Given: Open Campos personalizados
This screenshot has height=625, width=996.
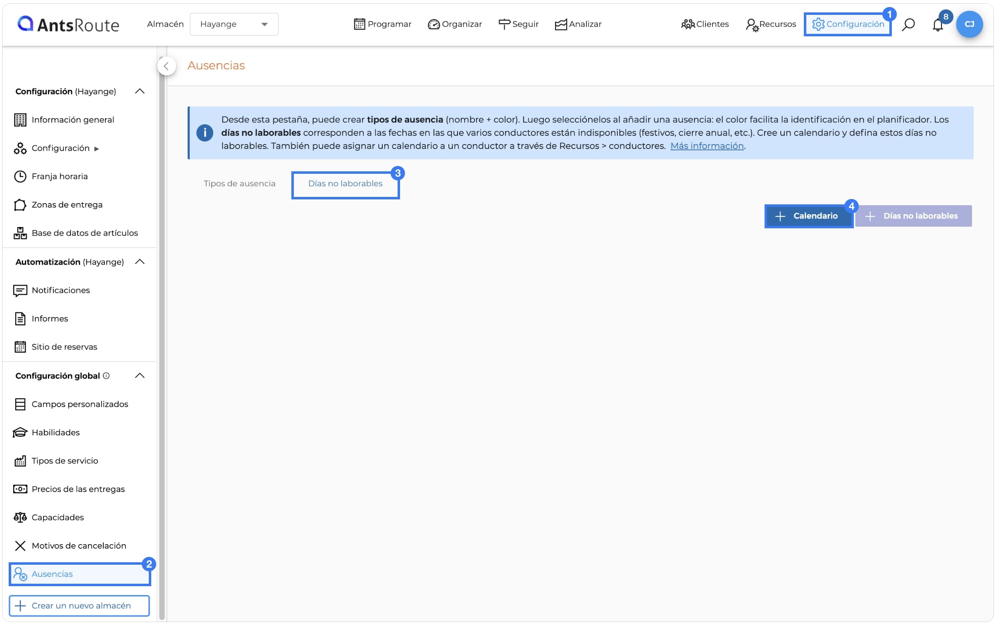Looking at the screenshot, I should 80,404.
